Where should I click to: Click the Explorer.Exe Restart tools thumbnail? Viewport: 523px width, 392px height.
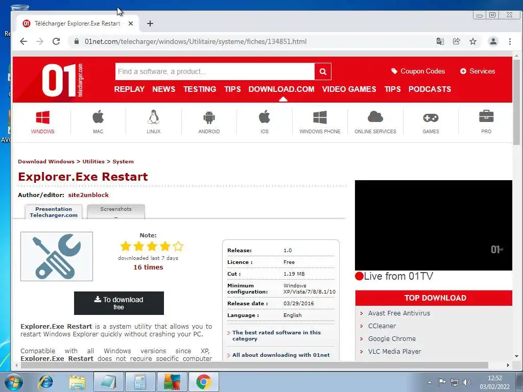tap(57, 256)
